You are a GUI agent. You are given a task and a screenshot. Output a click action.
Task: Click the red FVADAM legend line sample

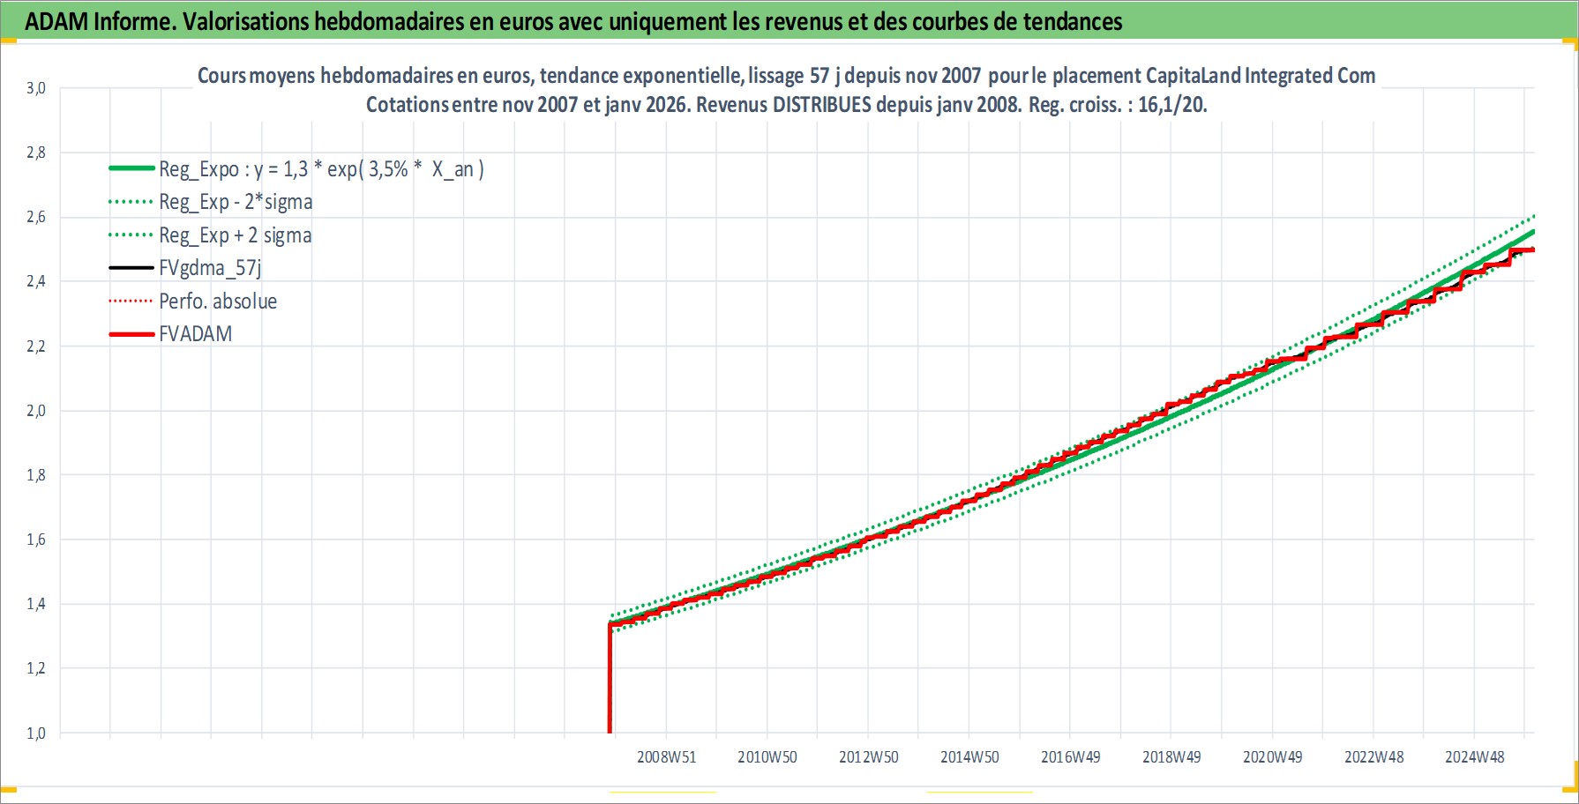(131, 335)
